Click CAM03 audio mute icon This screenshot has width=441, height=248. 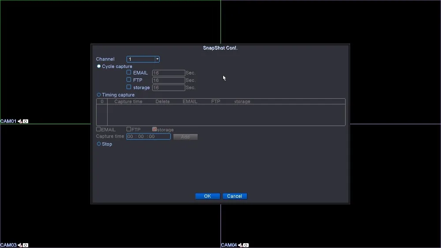(20, 245)
